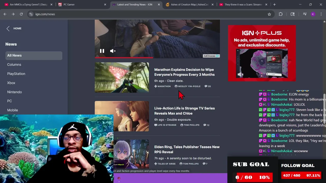
Task: Open site information icon in address bar
Action: point(31,14)
